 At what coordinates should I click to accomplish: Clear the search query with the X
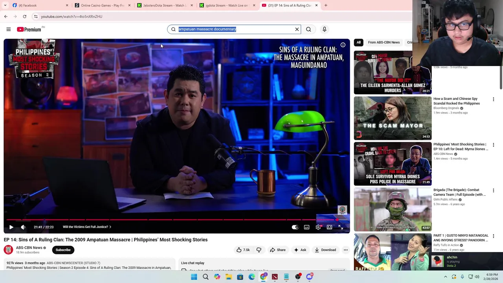[297, 29]
